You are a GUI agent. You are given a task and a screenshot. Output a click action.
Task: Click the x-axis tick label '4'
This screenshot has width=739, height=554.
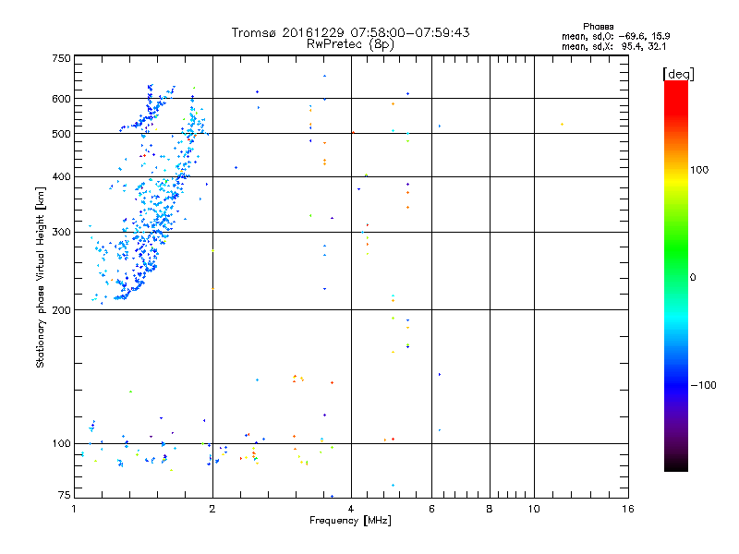(351, 509)
